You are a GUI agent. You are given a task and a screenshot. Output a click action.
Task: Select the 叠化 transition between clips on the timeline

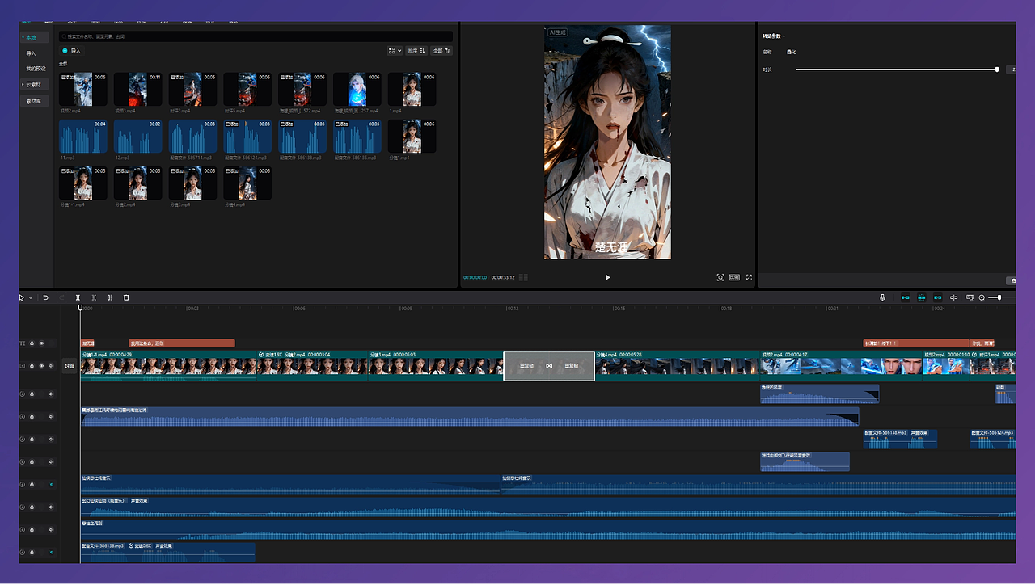tap(549, 366)
